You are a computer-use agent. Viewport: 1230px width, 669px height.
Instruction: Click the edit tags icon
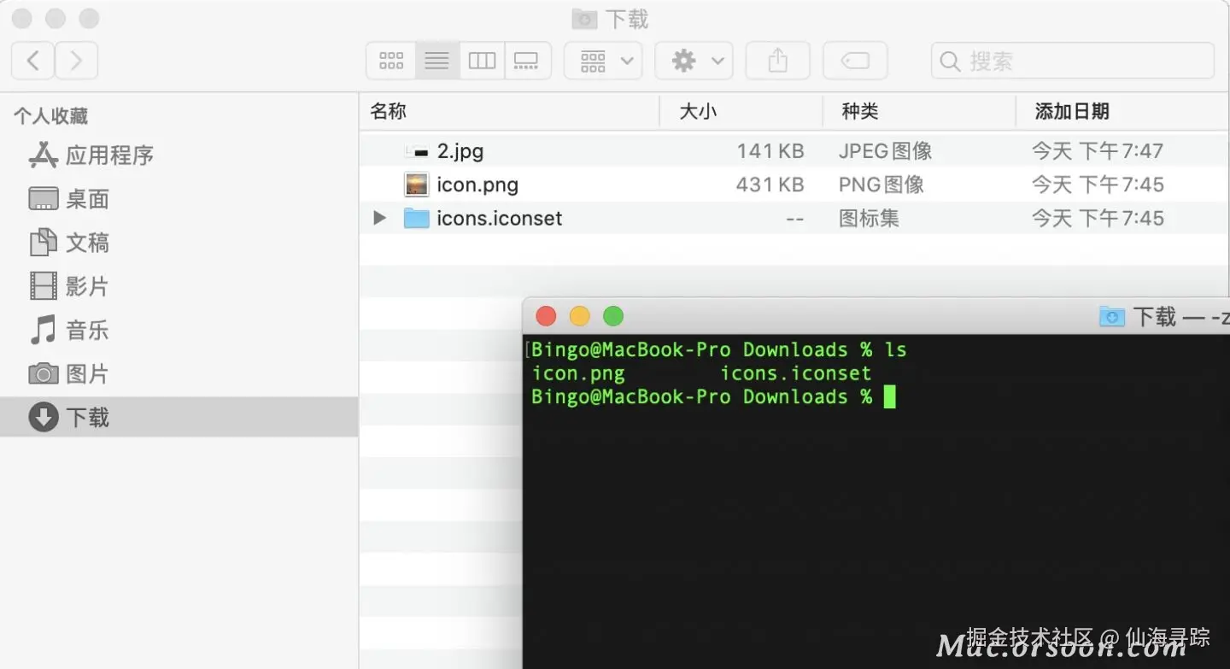tap(855, 61)
